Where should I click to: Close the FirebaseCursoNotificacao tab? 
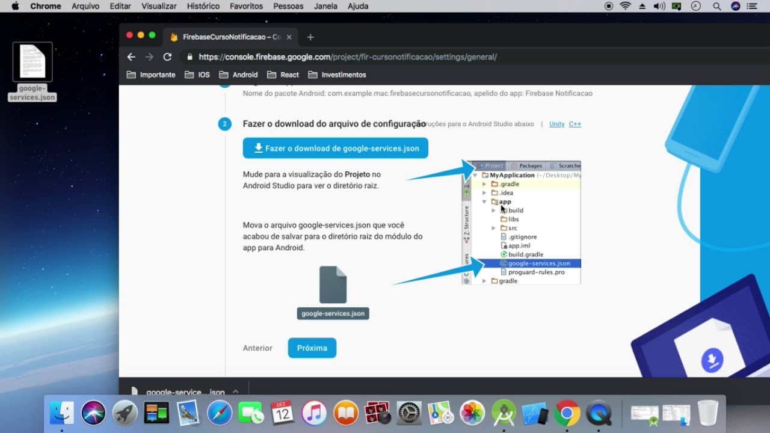tap(289, 37)
